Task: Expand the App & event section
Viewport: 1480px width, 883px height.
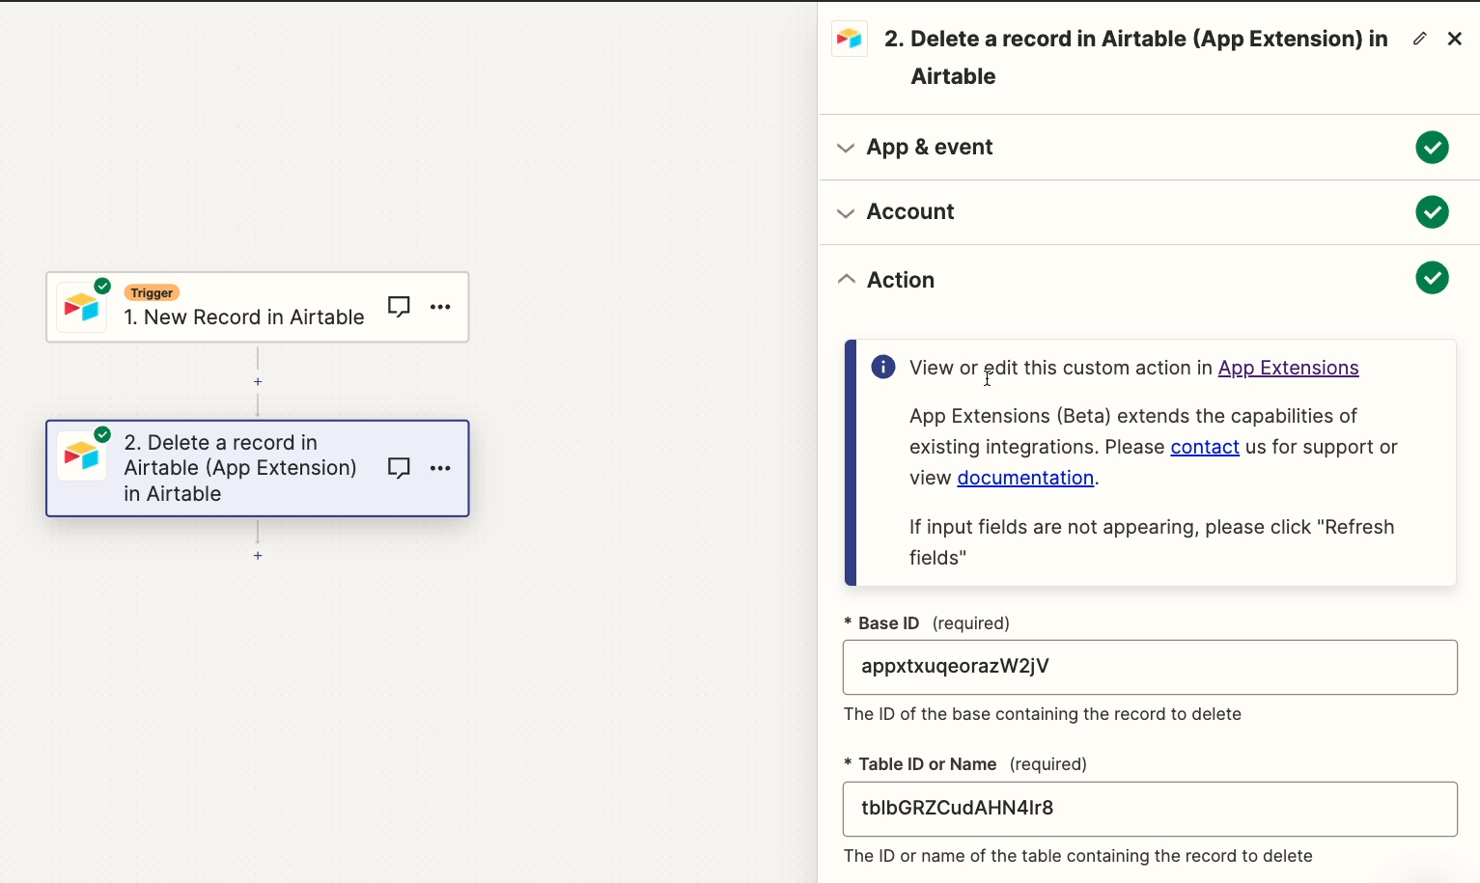Action: coord(1149,148)
